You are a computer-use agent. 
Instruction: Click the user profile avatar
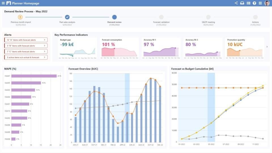tap(267, 3)
